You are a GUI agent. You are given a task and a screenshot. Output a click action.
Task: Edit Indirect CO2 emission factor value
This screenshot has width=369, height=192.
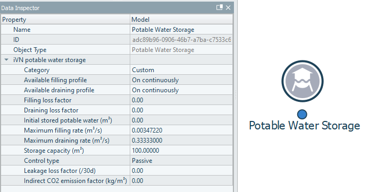(181, 181)
